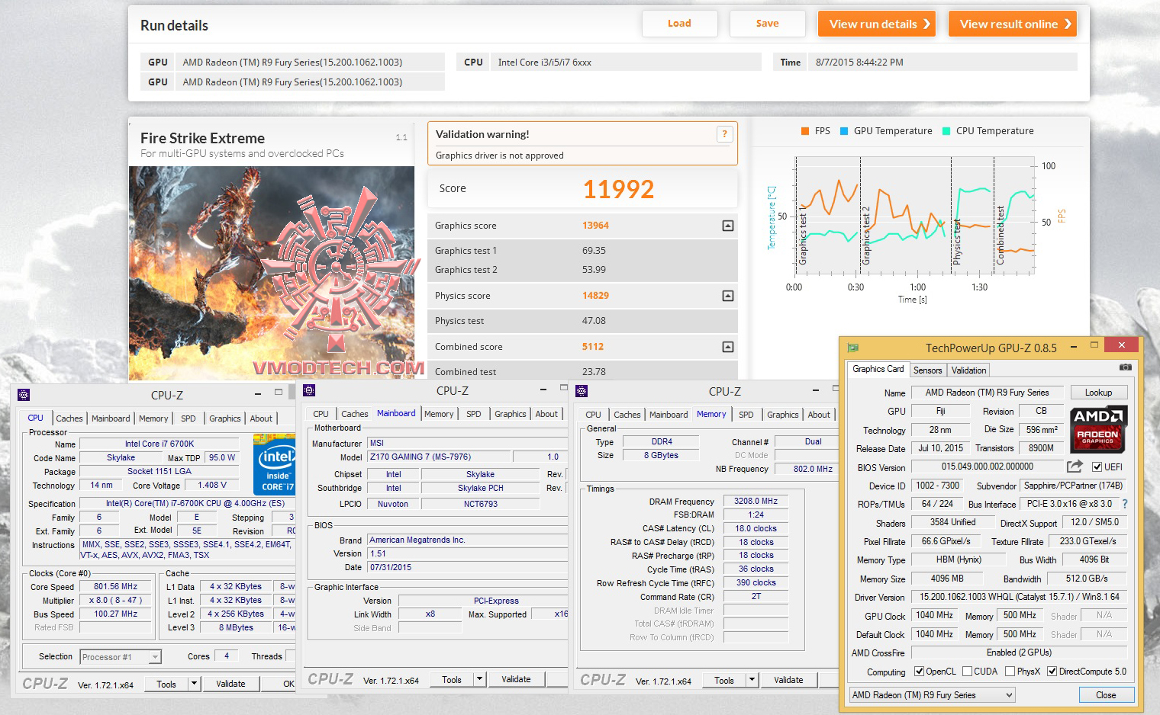Open the Processor #1 selection dropdown

tap(121, 657)
